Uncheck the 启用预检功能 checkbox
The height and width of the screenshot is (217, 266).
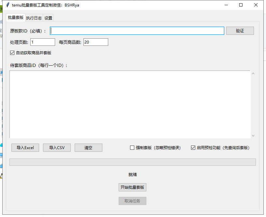[x=193, y=148]
